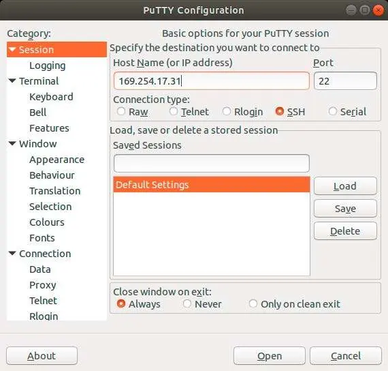Open Keyboard settings

[51, 97]
